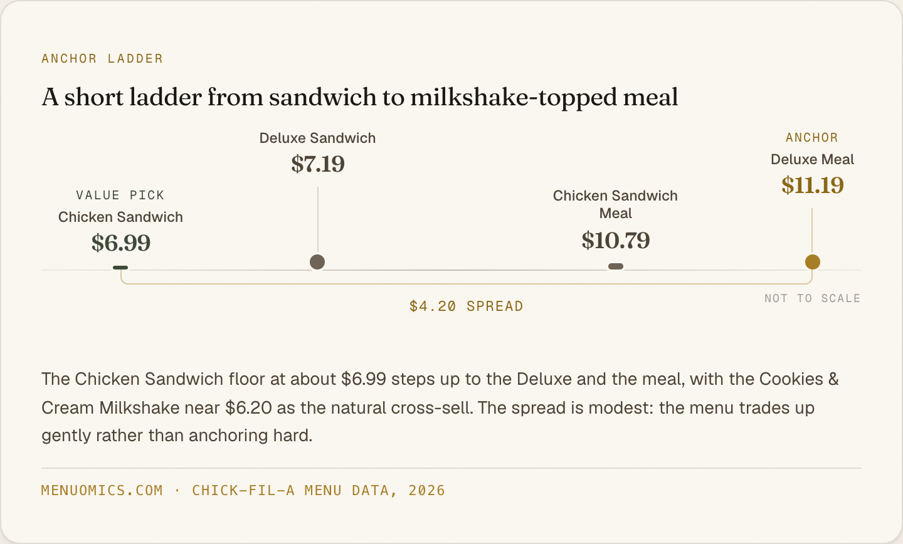Click the description paragraph mentioning Cookies & Cream Milkshake

click(440, 407)
